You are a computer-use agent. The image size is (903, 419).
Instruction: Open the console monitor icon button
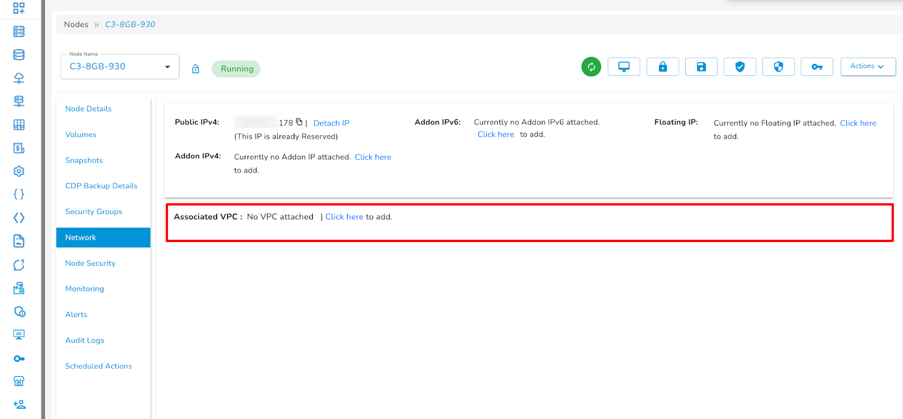point(624,67)
